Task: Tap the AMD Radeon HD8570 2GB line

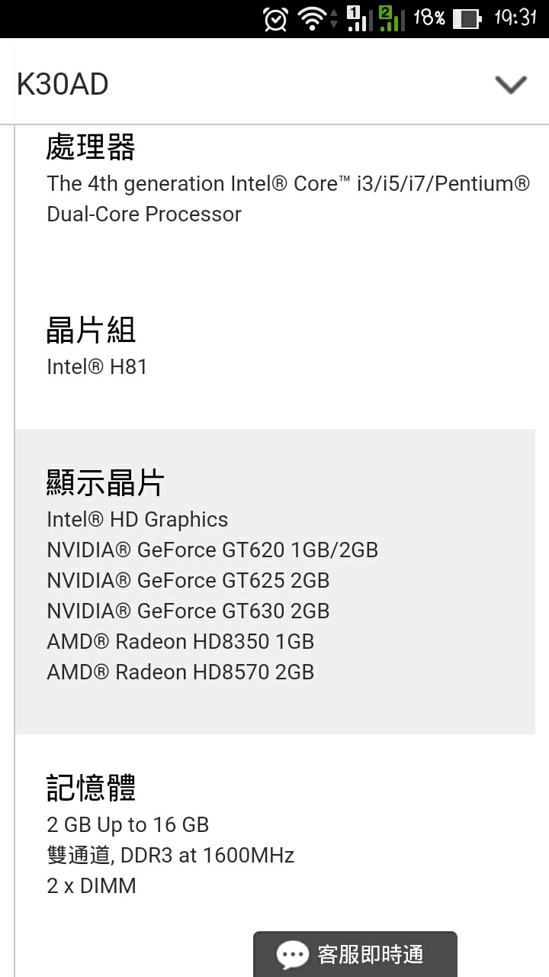Action: click(x=181, y=672)
